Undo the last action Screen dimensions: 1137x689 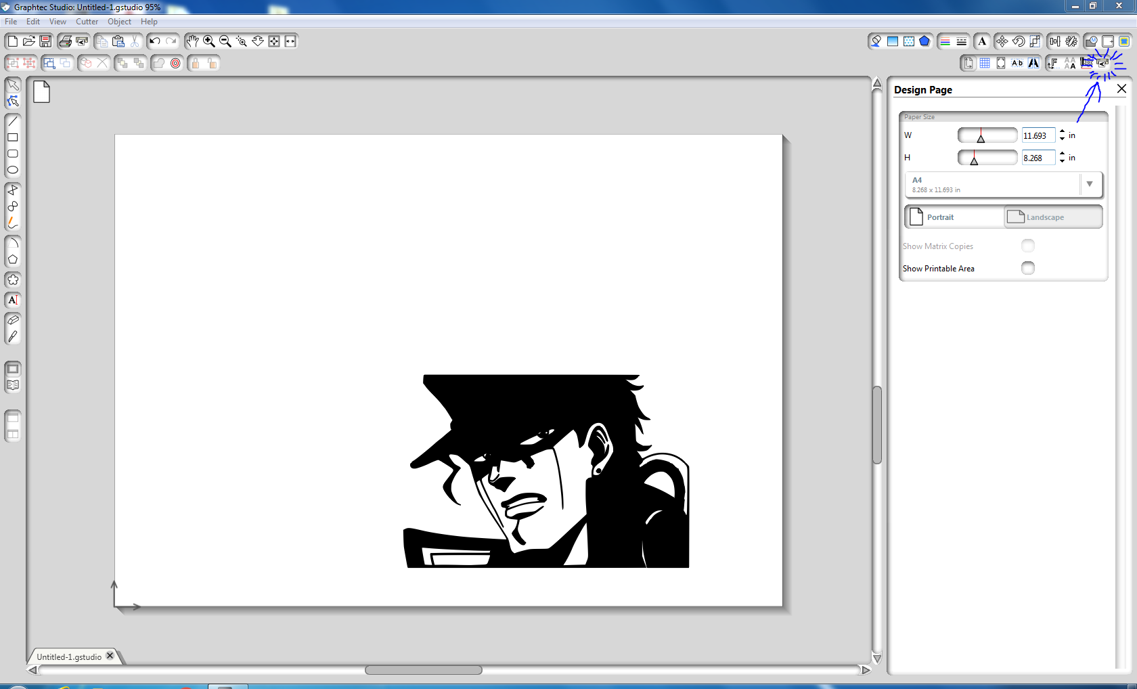[155, 41]
